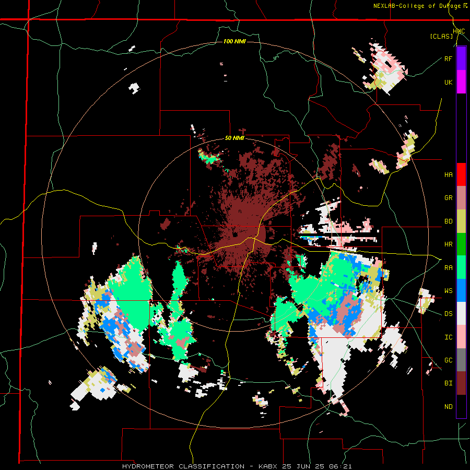Click the BD legend label
The image size is (470, 470).
(448, 221)
